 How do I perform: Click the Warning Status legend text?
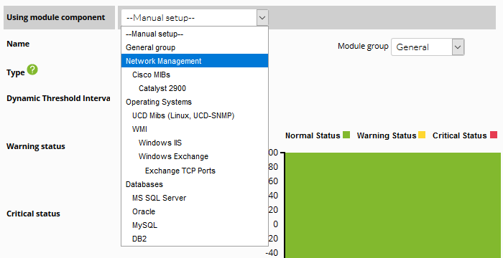387,135
